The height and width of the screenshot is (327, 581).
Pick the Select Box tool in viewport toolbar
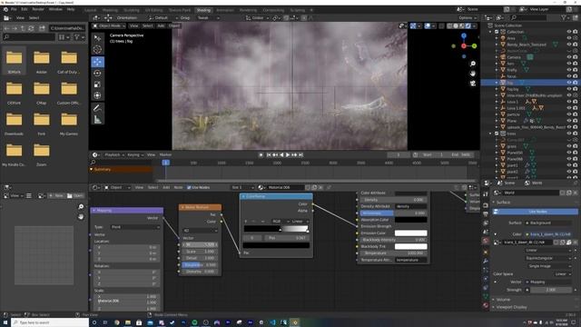[97, 38]
